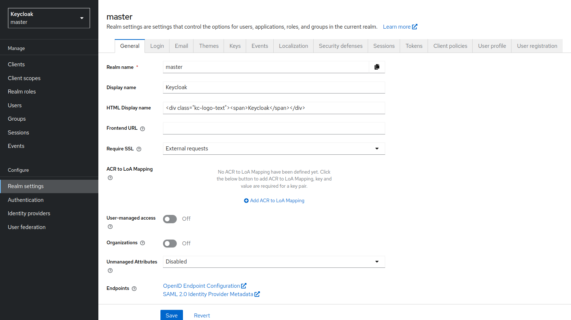Open Client scopes in the sidebar
The width and height of the screenshot is (571, 320).
coord(49,78)
